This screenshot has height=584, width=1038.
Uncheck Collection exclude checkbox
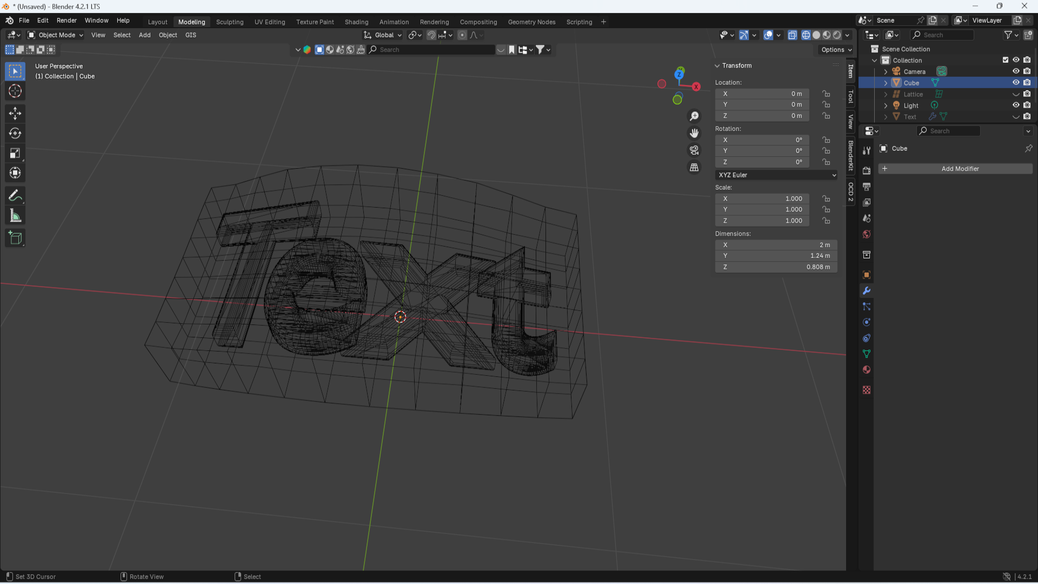point(1006,60)
